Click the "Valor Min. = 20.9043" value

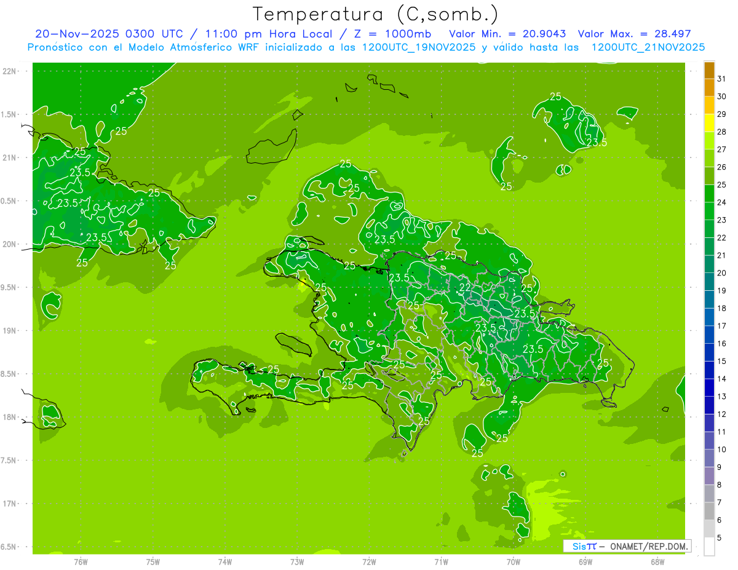pos(507,34)
